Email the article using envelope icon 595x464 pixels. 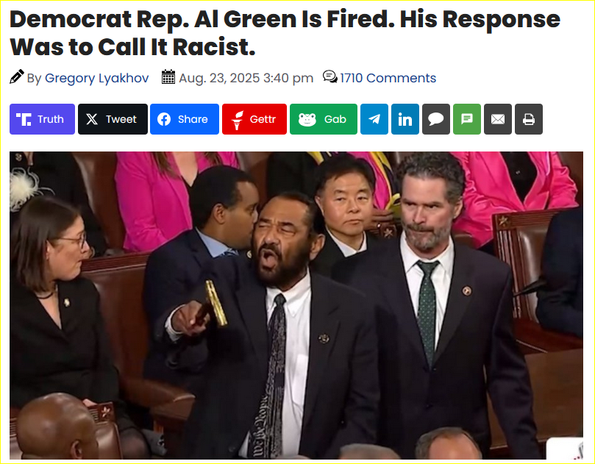[x=498, y=119]
